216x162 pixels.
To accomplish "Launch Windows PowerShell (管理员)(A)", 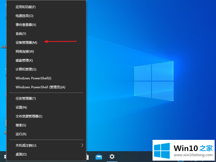I will pyautogui.click(x=40, y=87).
